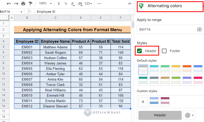Click the increase decimal places icon
204x122 pixels.
pos(80,4)
